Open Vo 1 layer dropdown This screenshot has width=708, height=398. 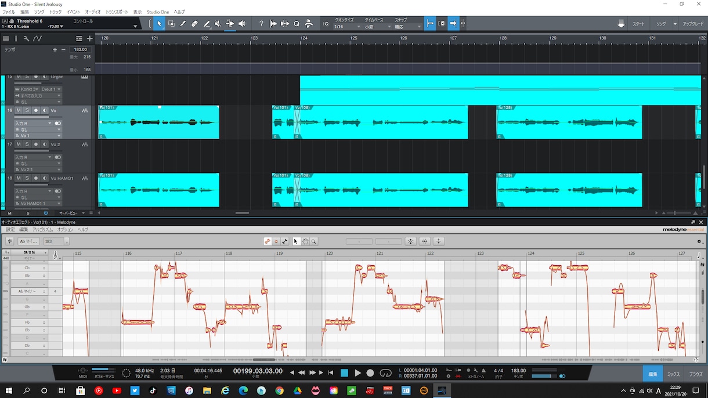click(38, 136)
